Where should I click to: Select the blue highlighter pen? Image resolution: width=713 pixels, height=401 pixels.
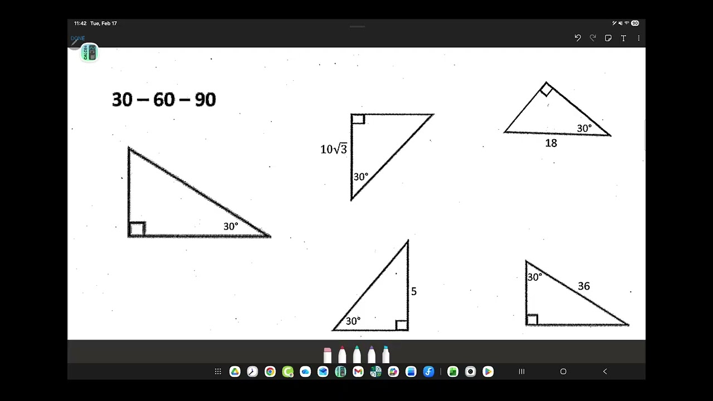(x=385, y=355)
